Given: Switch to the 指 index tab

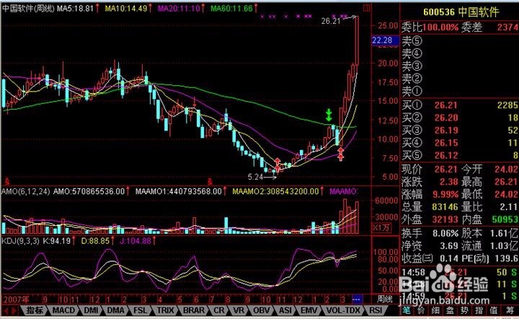Looking at the screenshot, I should 479,310.
